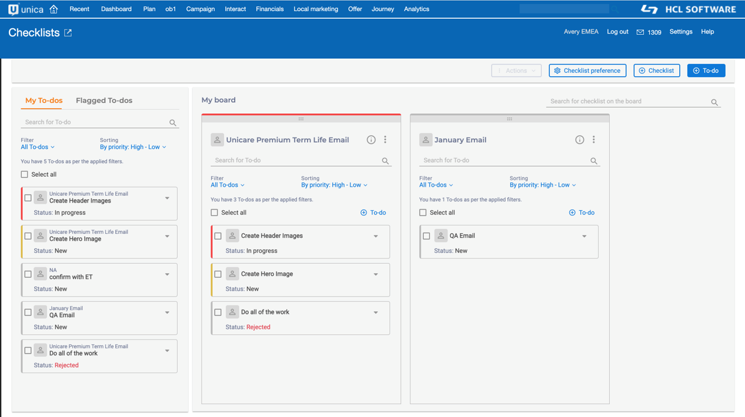This screenshot has width=745, height=417.
Task: Expand the Do all of the work board item
Action: [x=376, y=312]
